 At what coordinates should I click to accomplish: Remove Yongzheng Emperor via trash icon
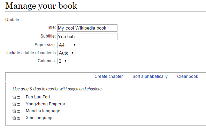coord(14,104)
